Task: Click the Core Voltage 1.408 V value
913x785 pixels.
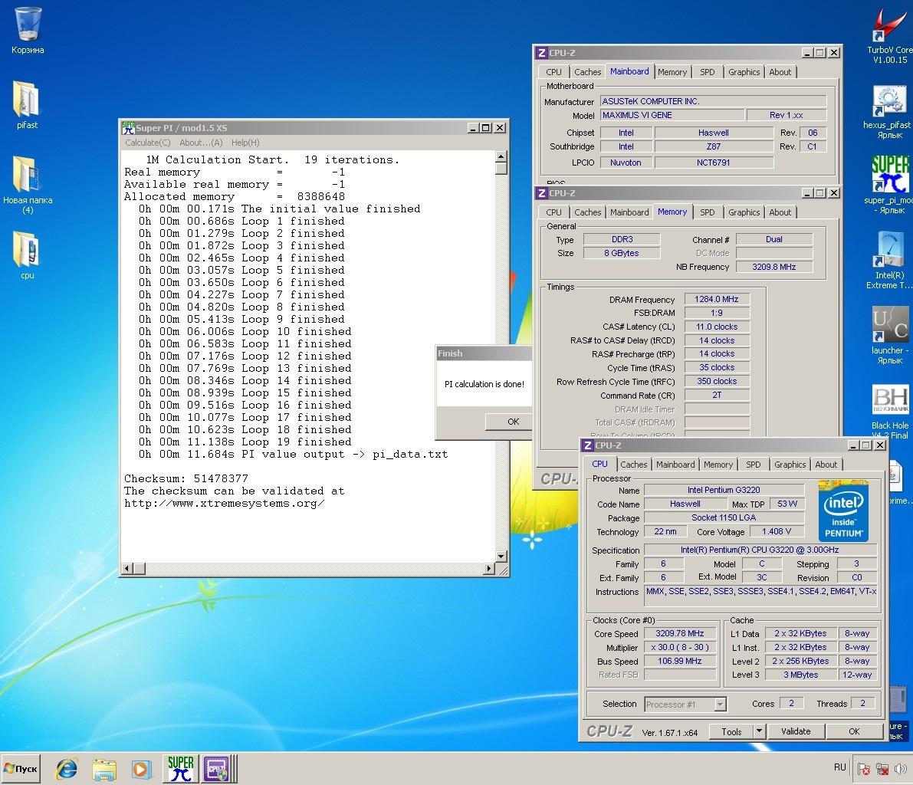Action: point(777,532)
